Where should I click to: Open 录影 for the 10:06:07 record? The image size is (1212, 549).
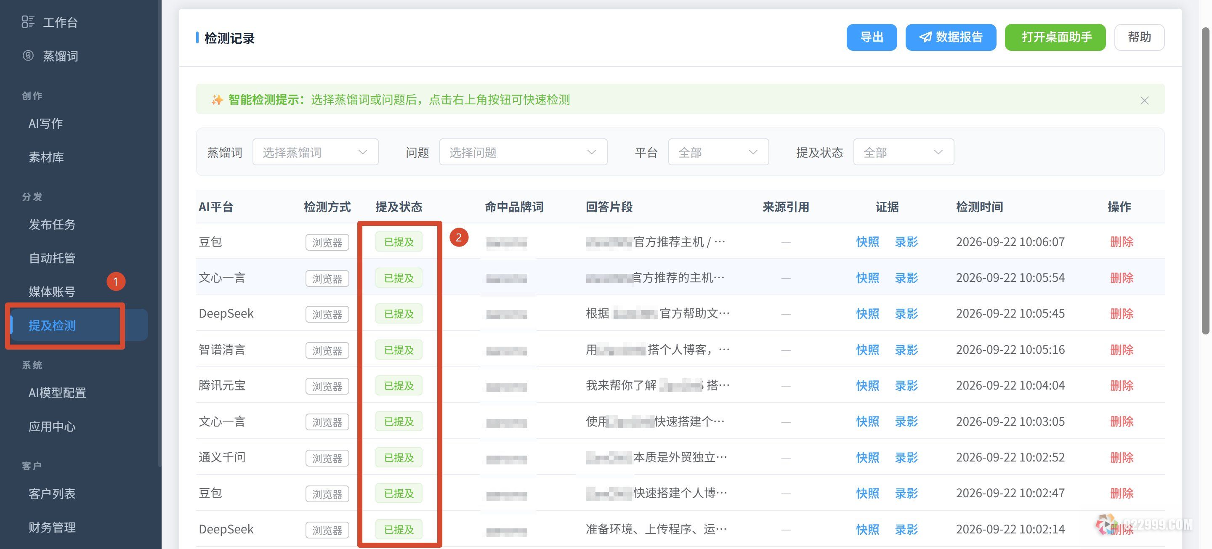point(906,242)
